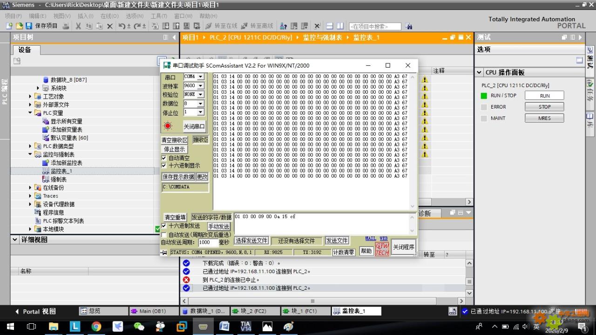Click the 关闭串口 button
The width and height of the screenshot is (596, 335).
coord(194,126)
